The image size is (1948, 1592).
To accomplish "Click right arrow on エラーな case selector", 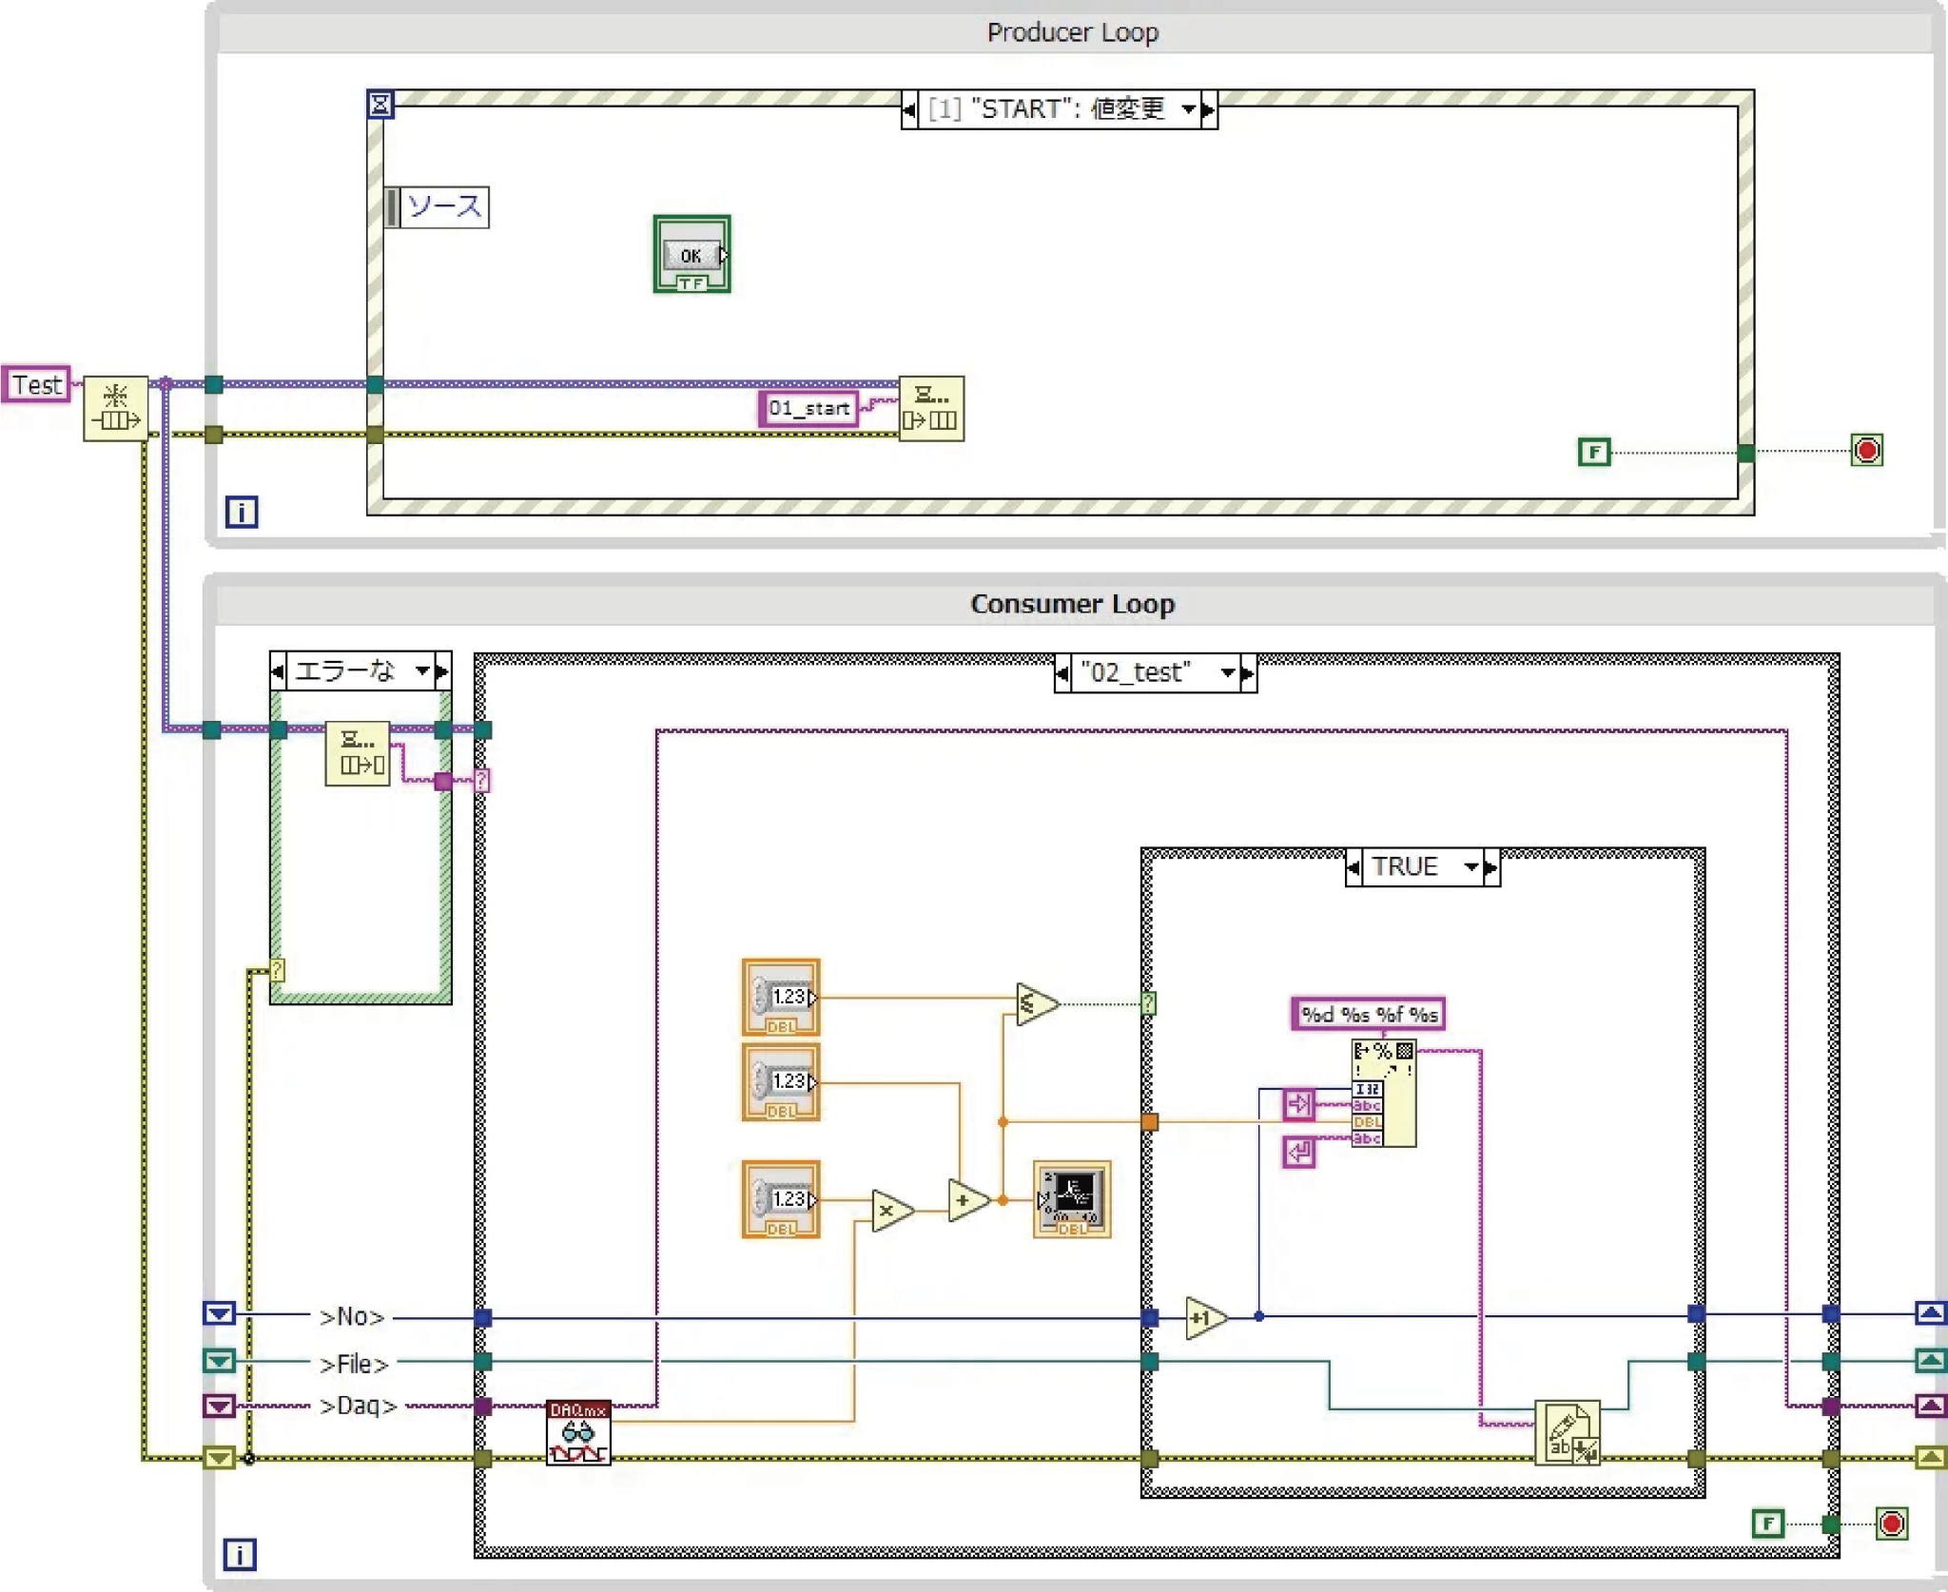I will tap(442, 670).
